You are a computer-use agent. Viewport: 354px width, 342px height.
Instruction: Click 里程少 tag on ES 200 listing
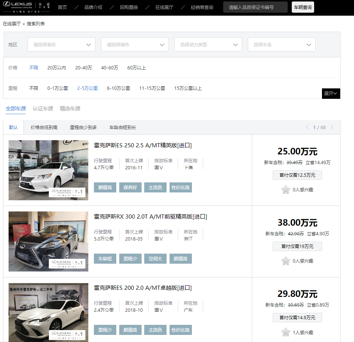(105, 330)
